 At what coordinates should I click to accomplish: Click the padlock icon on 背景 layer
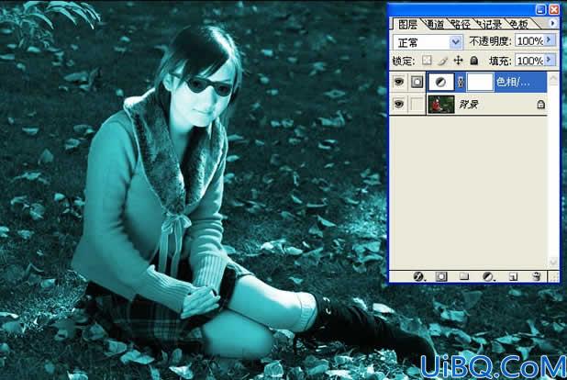click(x=541, y=105)
